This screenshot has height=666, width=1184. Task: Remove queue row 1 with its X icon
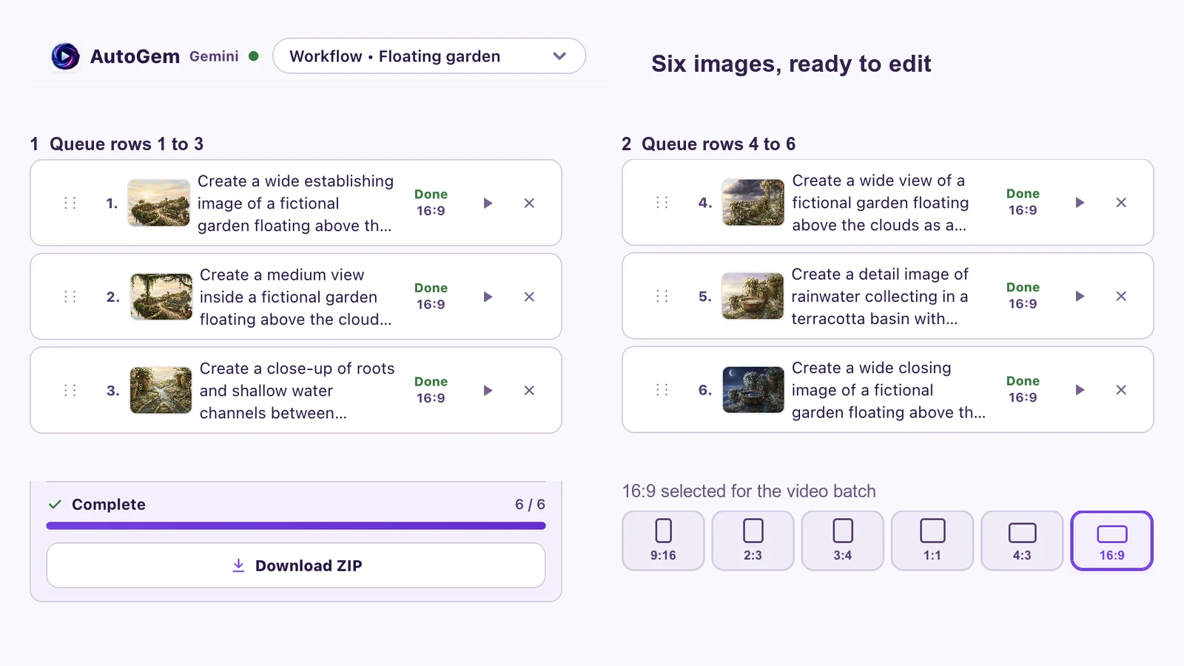pos(529,203)
